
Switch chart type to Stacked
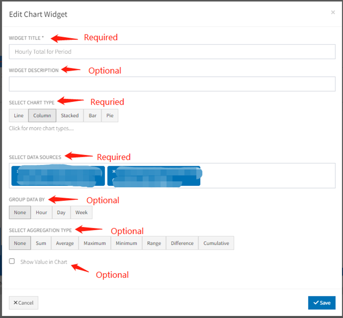pos(70,115)
